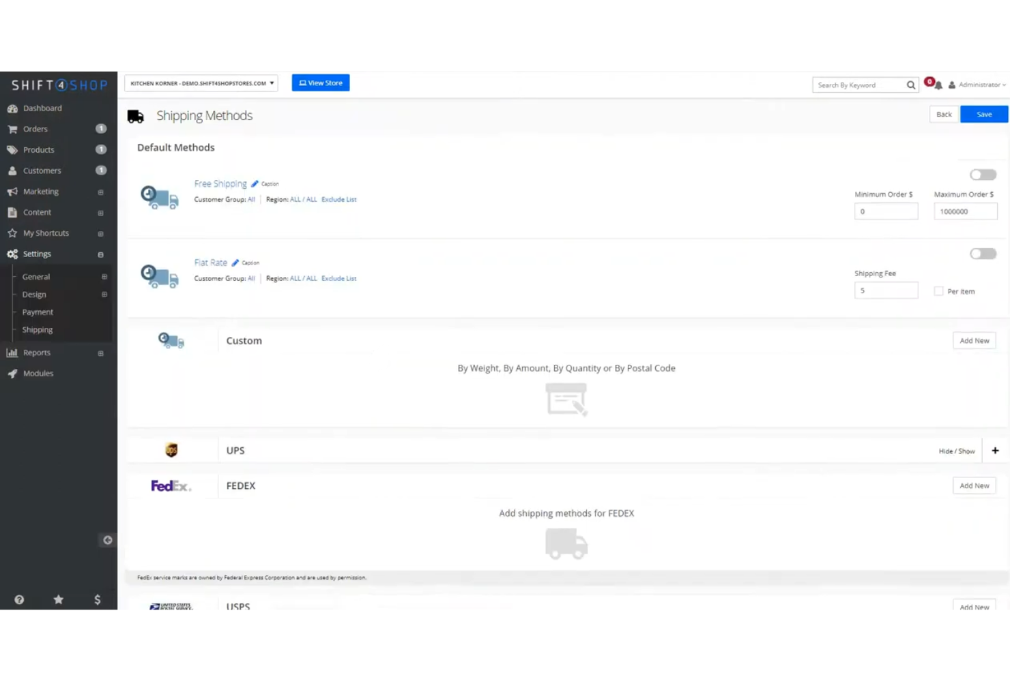
Task: Click the favorites star at sidebar bottom
Action: click(59, 599)
